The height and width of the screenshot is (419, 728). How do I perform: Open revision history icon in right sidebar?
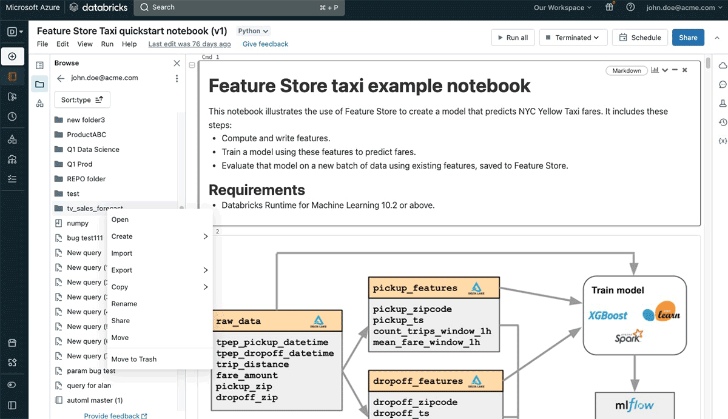pos(723,122)
